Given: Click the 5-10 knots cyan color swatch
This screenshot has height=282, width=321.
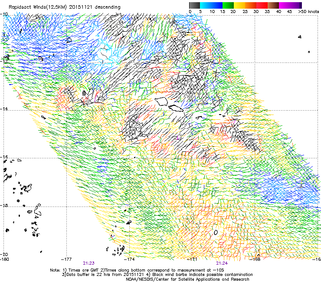Looking at the screenshot, I should tap(205, 5).
